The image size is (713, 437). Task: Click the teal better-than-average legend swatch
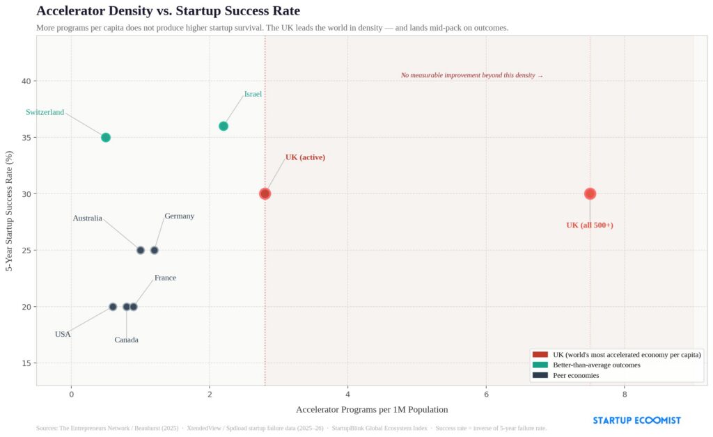(540, 365)
